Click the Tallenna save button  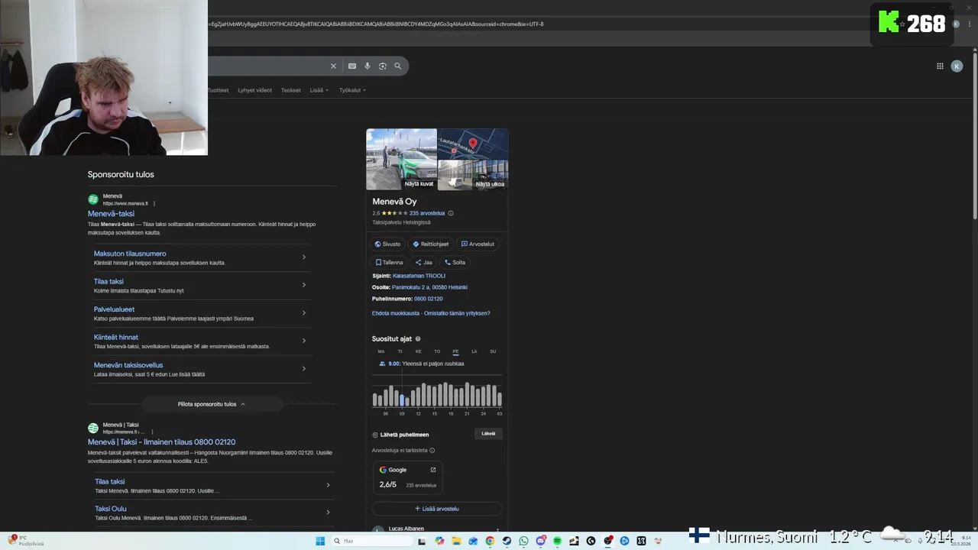tap(389, 262)
